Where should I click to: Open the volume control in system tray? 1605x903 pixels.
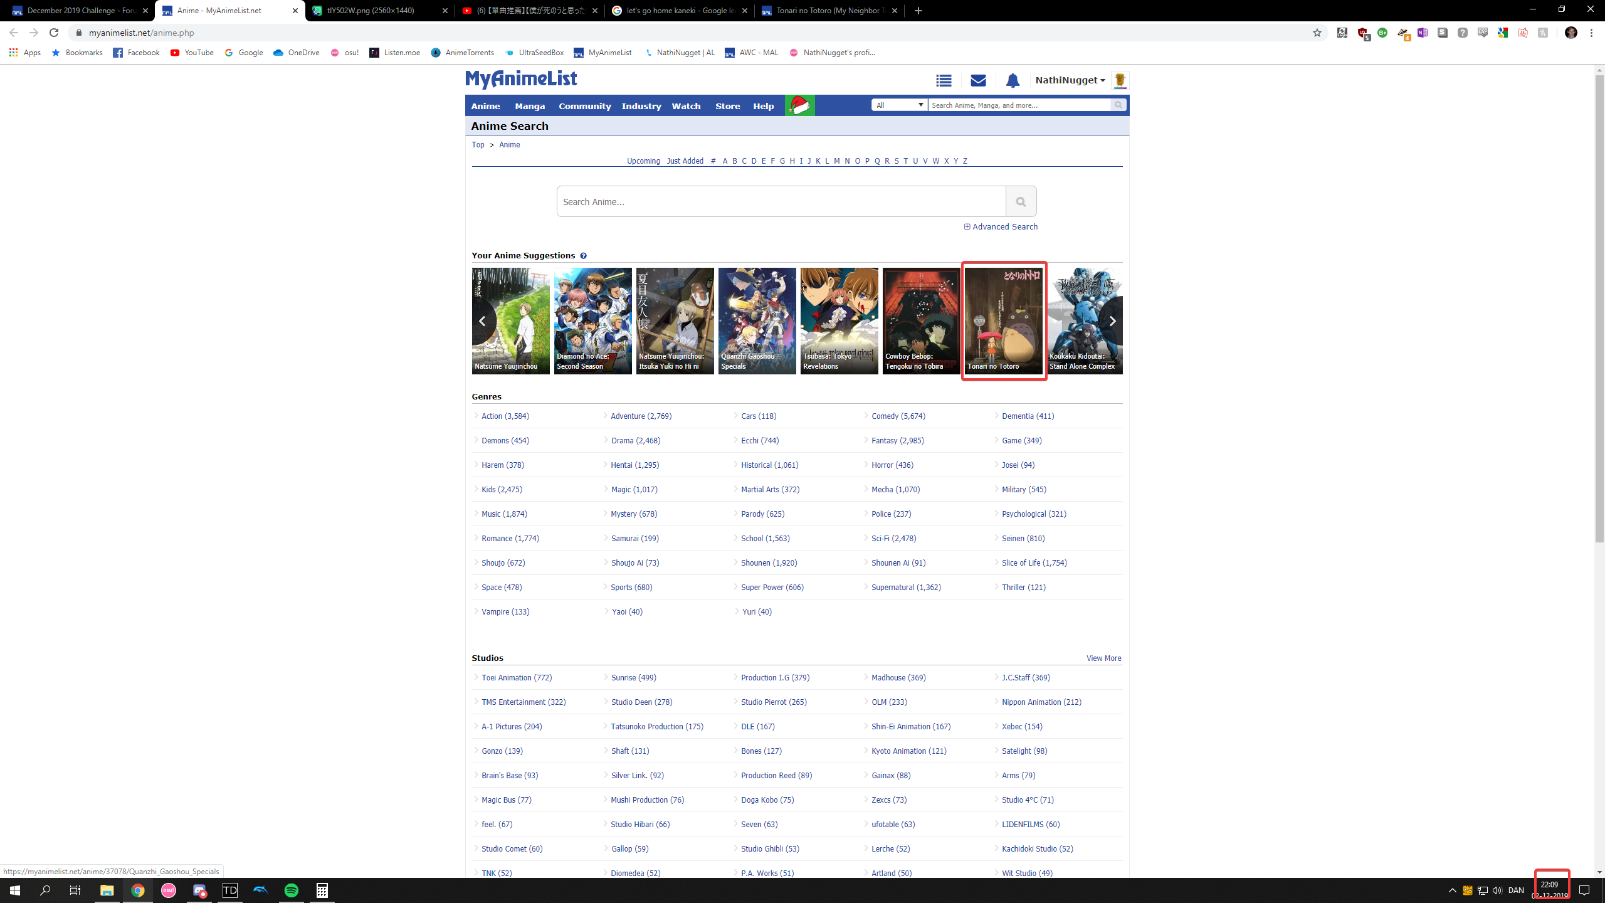(x=1497, y=890)
